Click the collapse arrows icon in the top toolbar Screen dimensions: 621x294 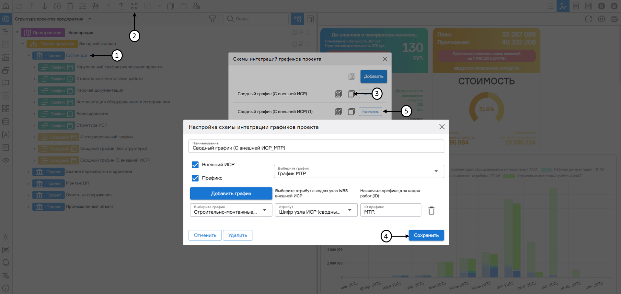point(134,6)
